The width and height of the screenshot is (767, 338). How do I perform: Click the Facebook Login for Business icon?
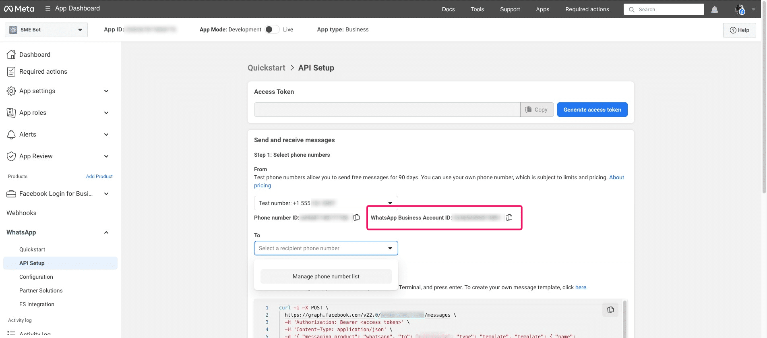click(x=11, y=194)
